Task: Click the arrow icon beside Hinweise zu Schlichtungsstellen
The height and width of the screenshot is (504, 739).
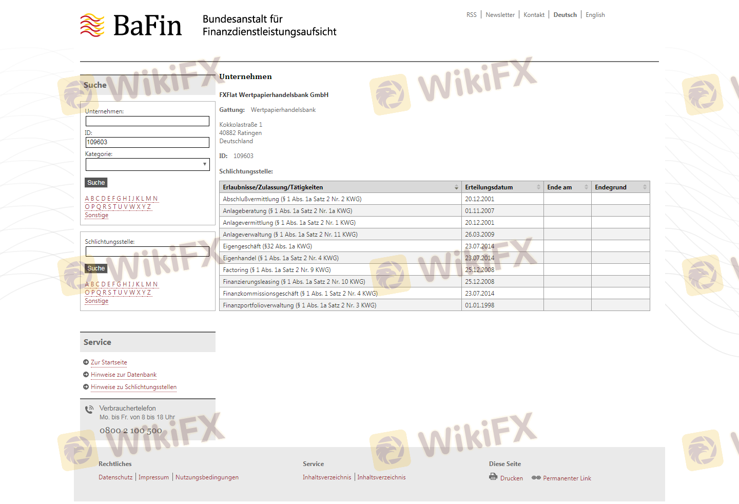Action: [x=86, y=387]
